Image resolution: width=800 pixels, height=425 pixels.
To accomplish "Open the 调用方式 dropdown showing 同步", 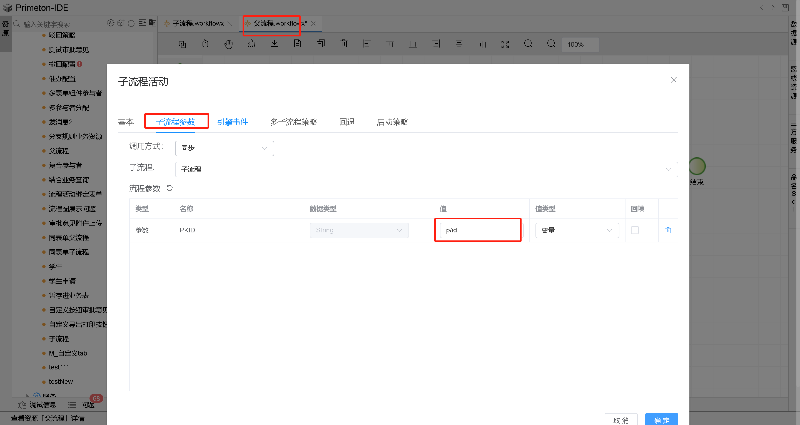I will pos(224,148).
